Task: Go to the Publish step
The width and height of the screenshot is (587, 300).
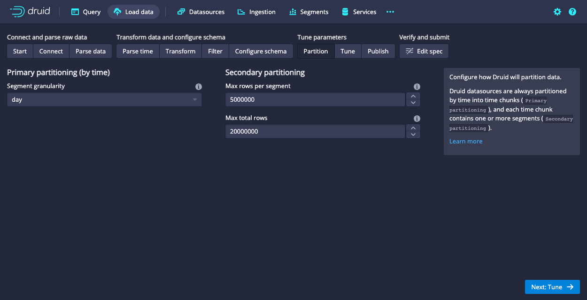Action: (378, 51)
